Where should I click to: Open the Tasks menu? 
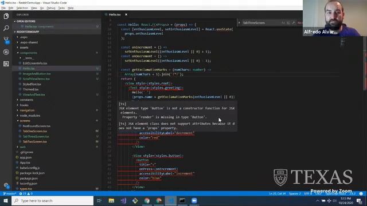pos(61,8)
